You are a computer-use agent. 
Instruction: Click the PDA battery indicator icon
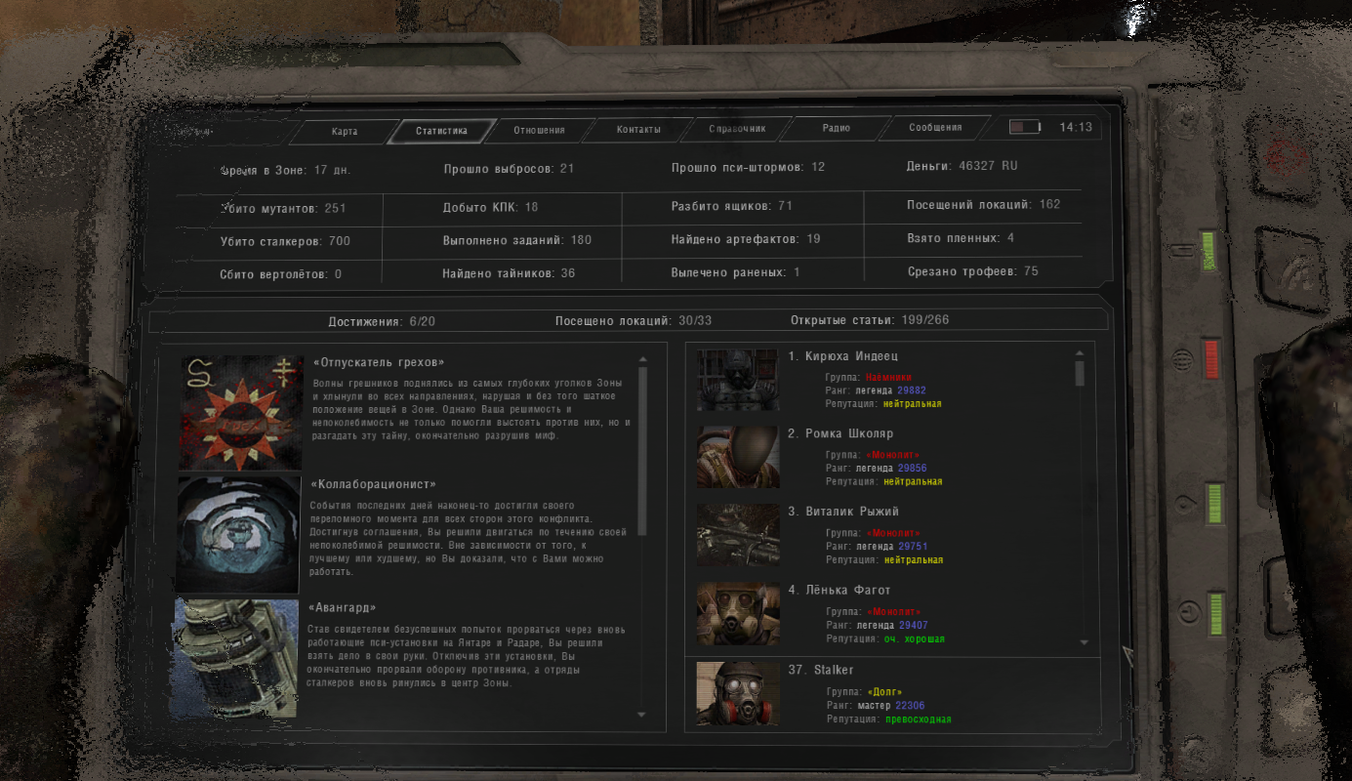coord(1025,127)
